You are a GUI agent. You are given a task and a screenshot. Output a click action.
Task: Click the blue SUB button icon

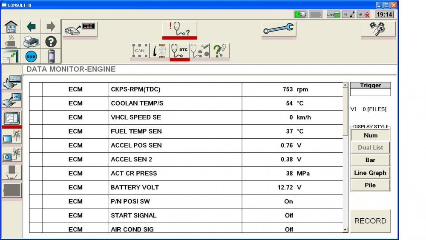click(31, 56)
